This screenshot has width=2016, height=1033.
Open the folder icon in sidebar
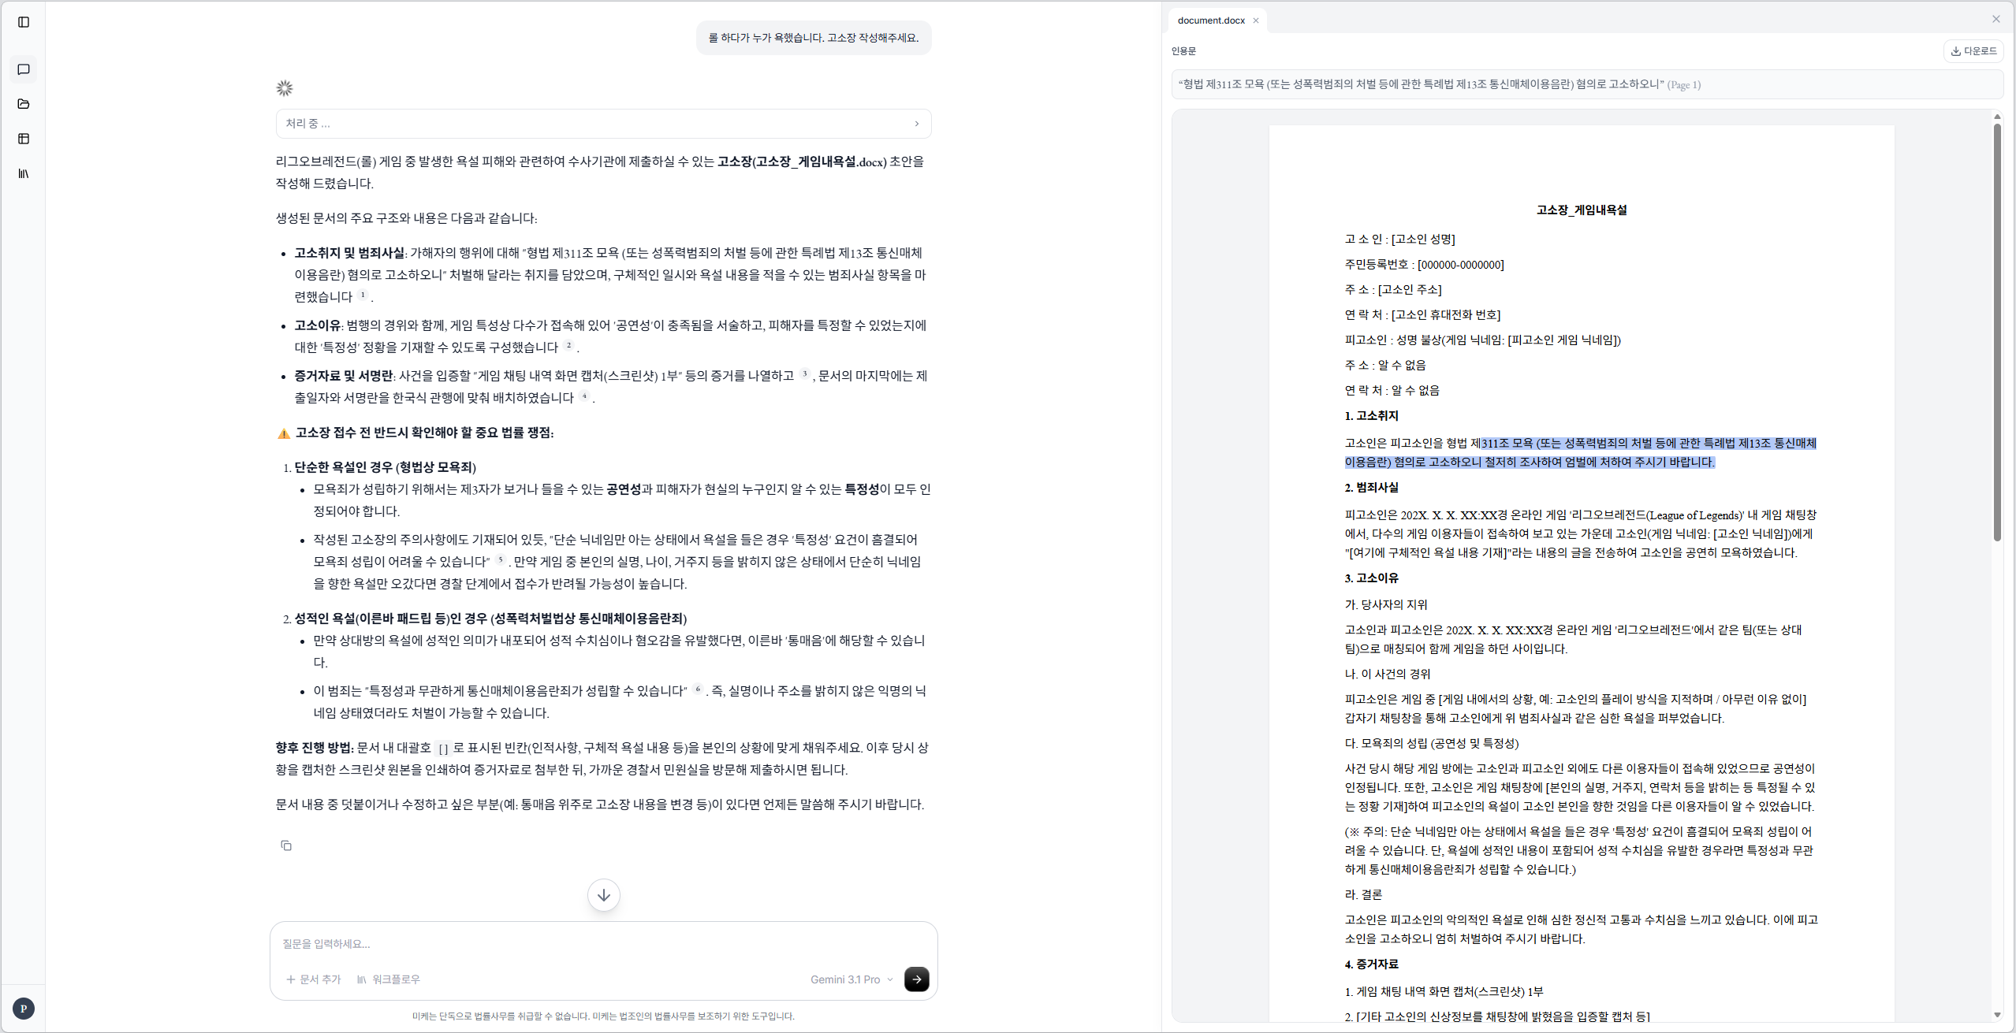point(24,104)
